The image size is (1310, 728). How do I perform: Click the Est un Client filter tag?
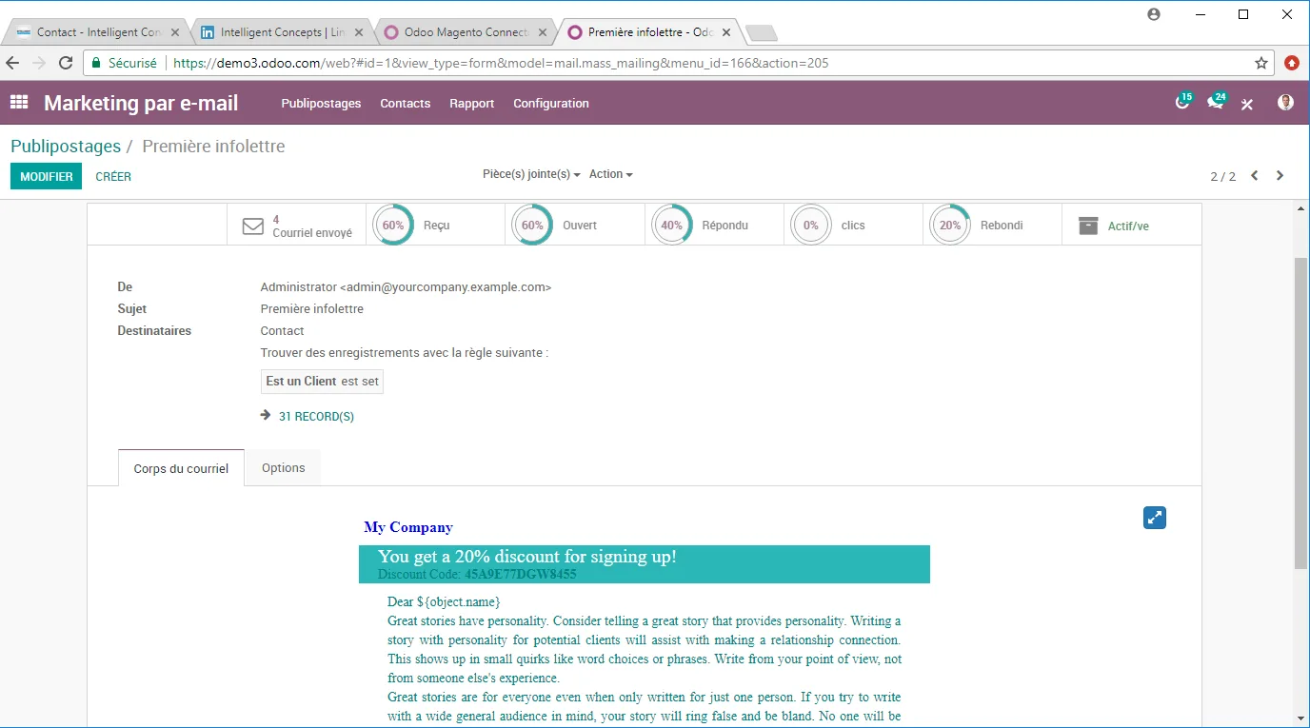click(322, 382)
